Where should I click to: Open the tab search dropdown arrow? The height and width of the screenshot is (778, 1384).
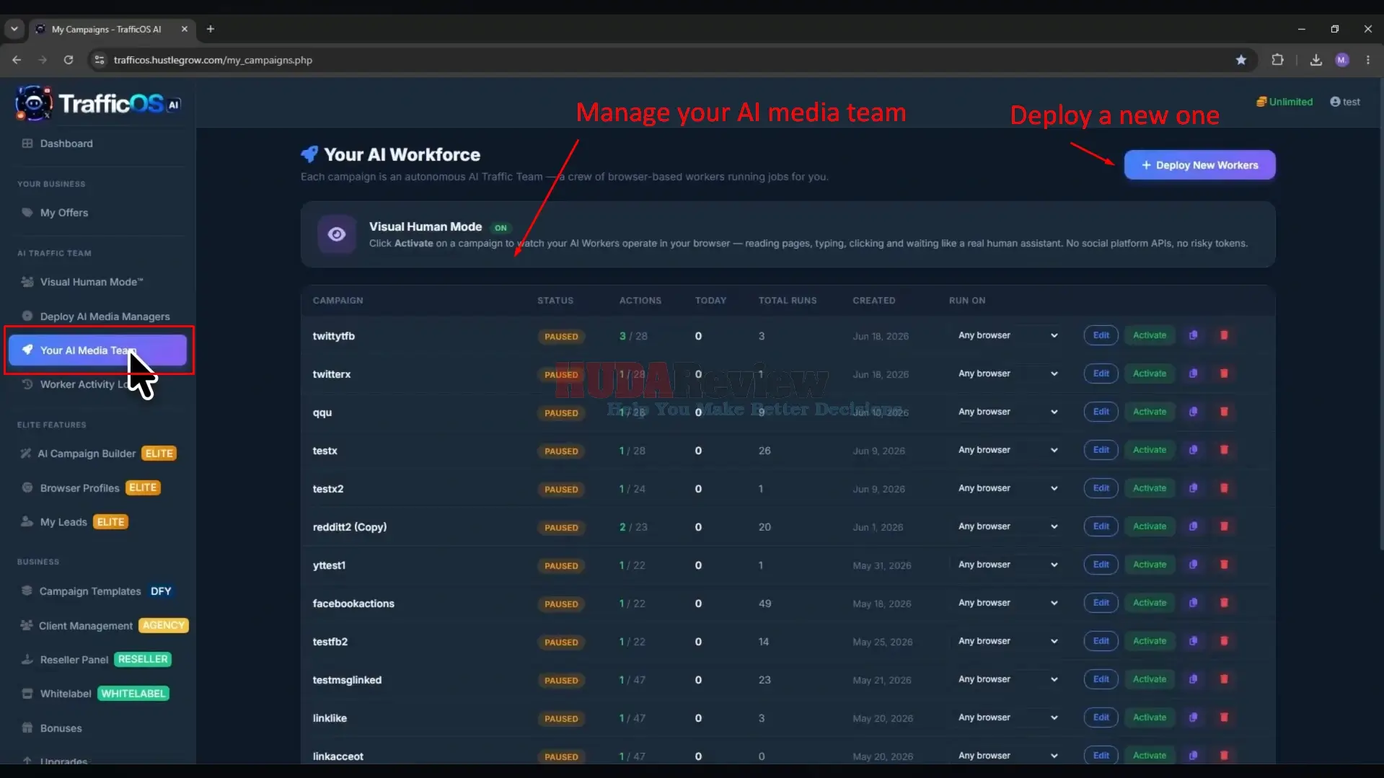click(x=14, y=29)
